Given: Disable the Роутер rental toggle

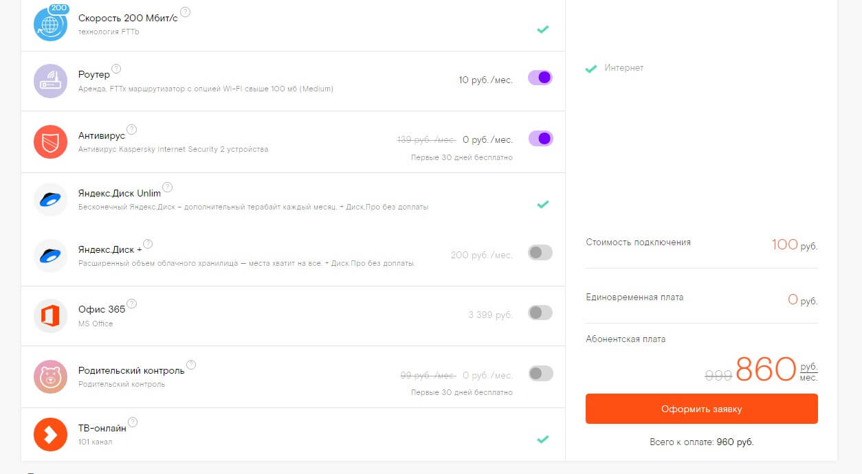Looking at the screenshot, I should [x=540, y=78].
